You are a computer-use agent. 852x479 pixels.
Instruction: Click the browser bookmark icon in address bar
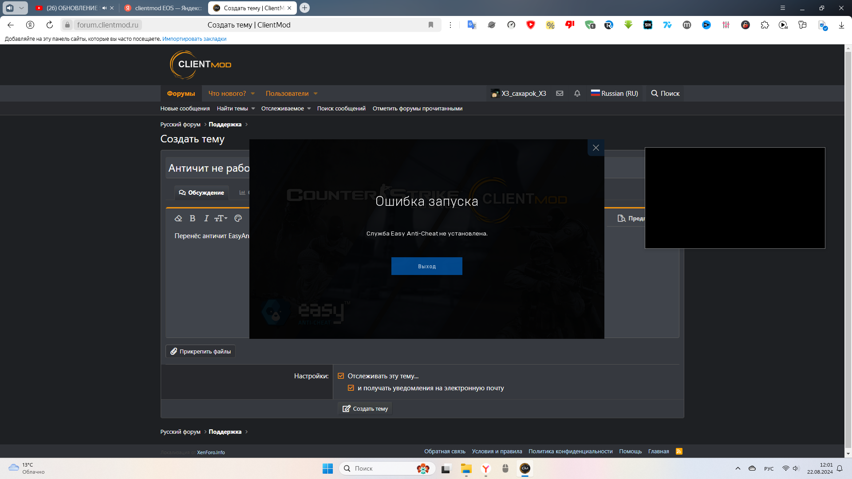pos(431,25)
